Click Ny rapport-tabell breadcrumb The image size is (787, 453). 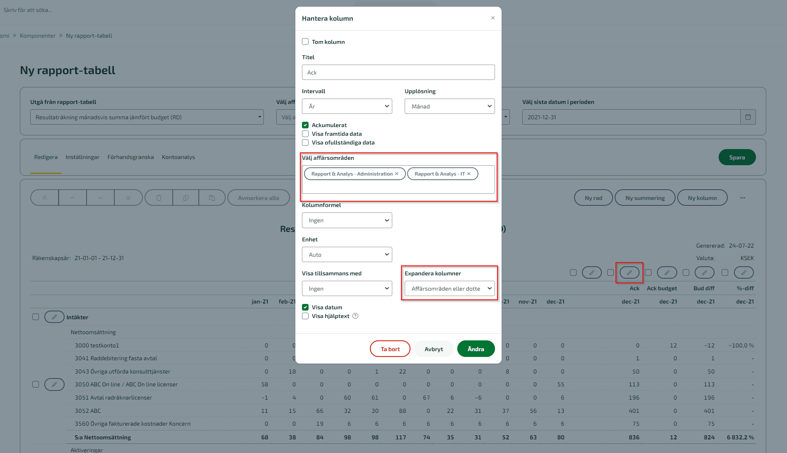89,36
